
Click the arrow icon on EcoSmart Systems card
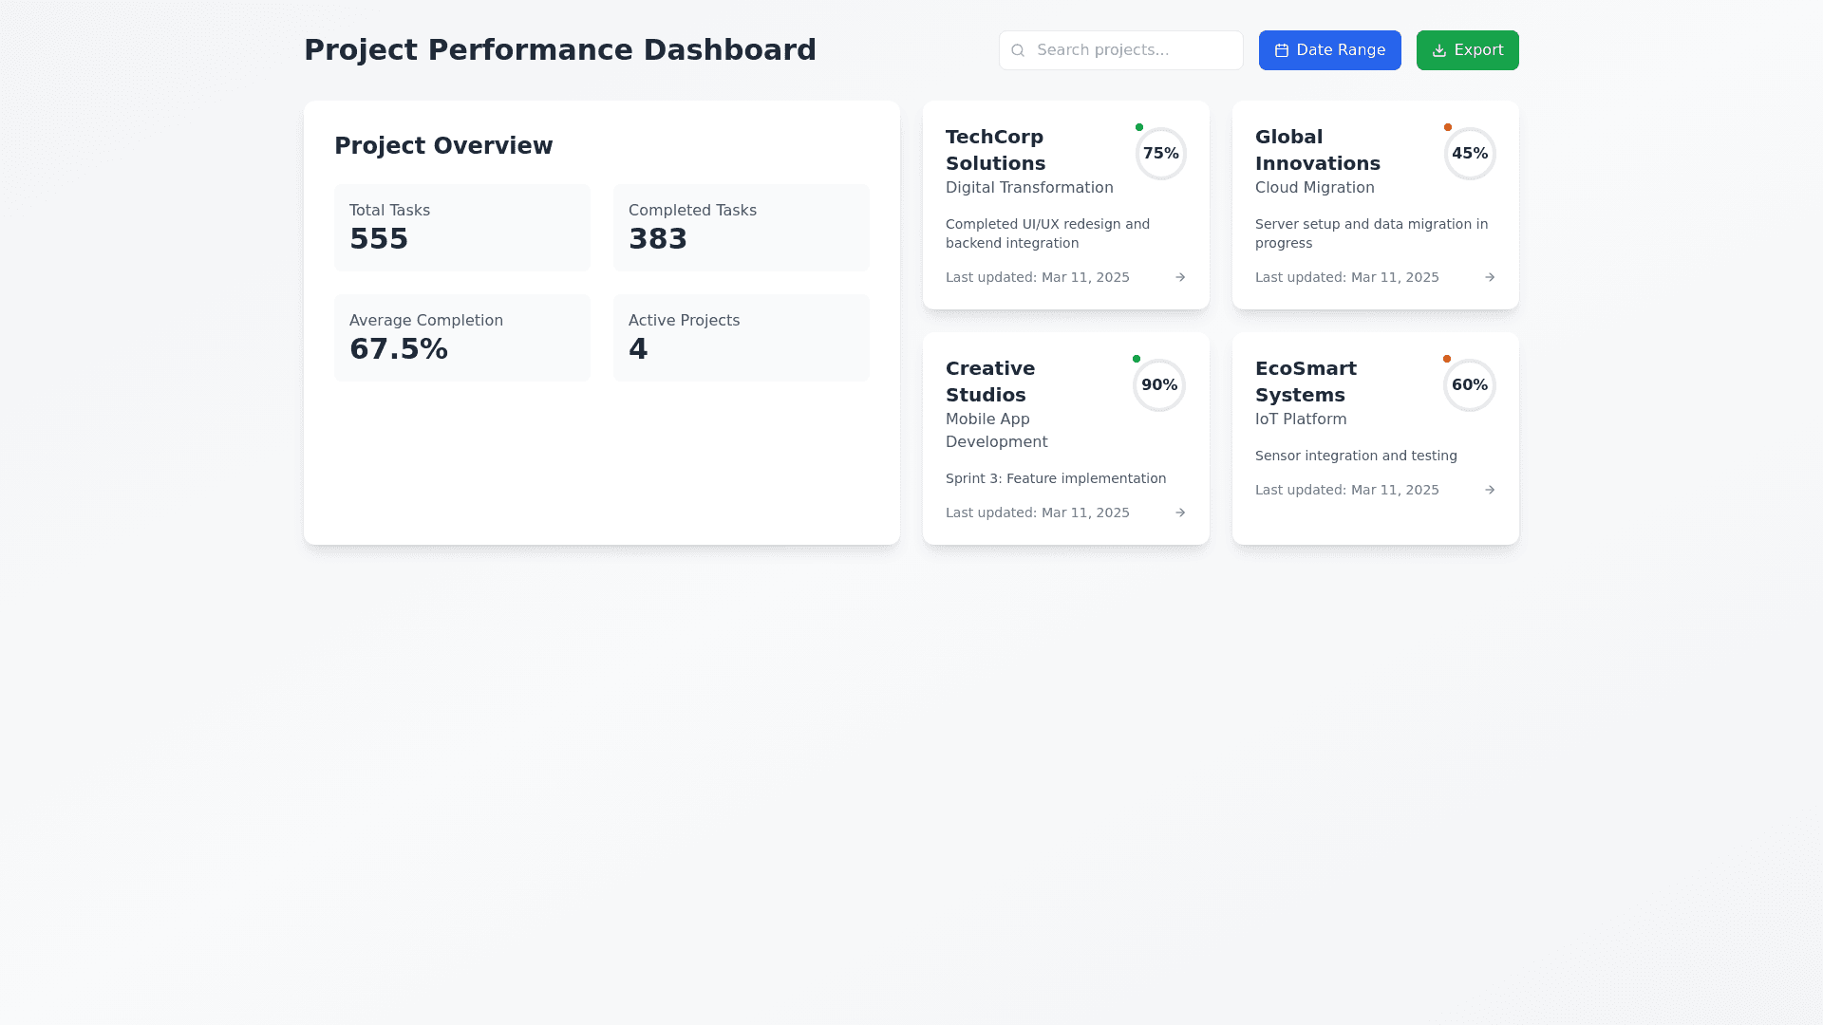(x=1490, y=490)
